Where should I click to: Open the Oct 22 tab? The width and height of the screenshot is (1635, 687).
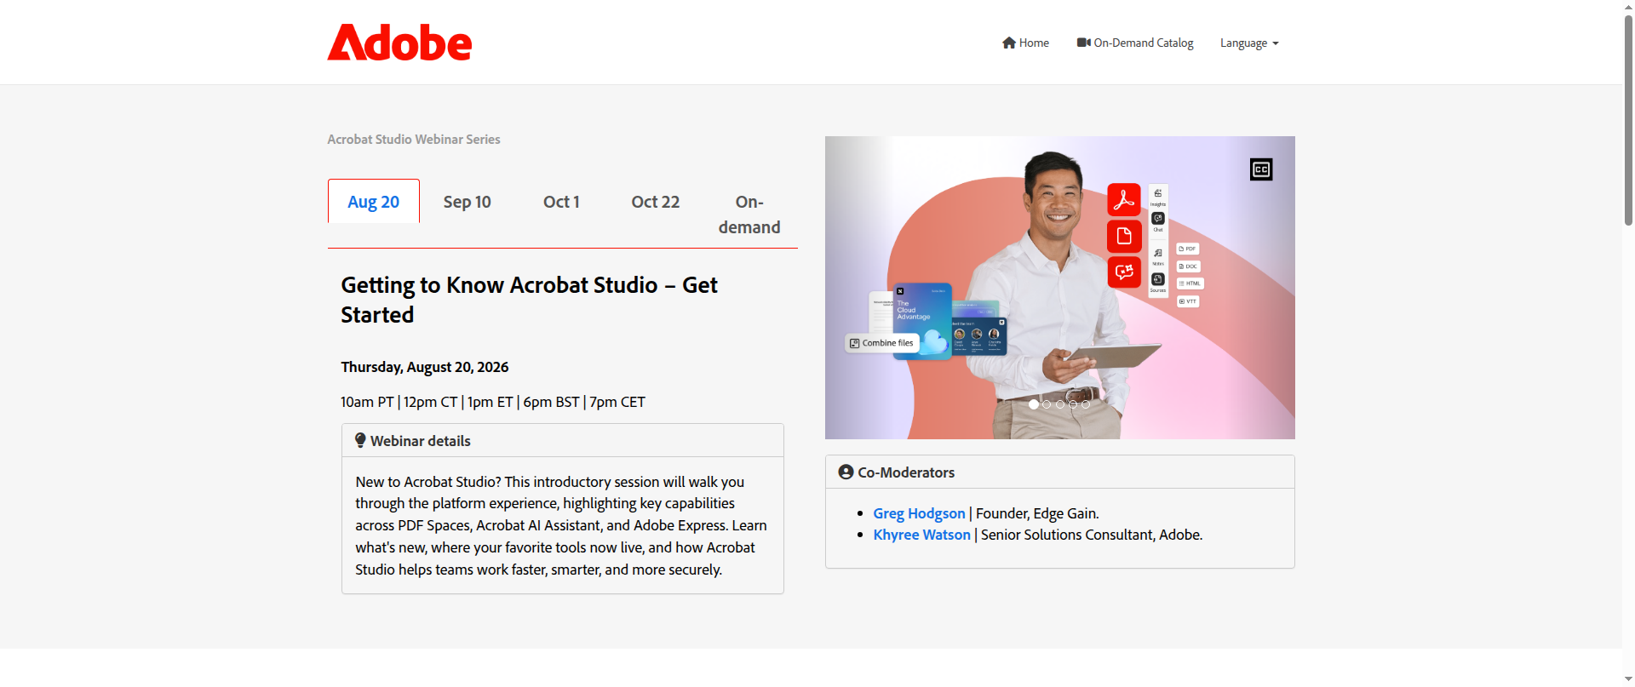pos(656,202)
